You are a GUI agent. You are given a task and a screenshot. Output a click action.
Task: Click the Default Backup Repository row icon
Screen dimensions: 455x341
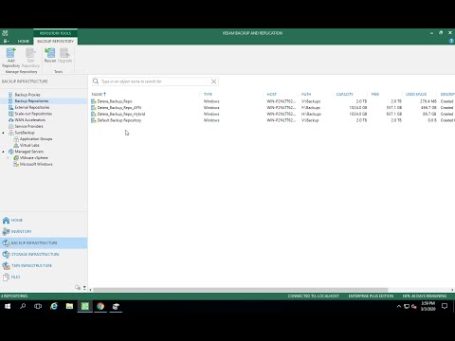point(94,120)
